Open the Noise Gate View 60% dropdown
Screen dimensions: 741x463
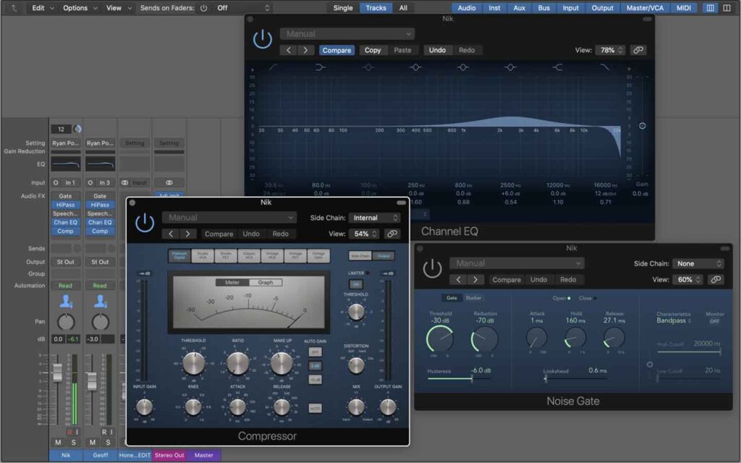pyautogui.click(x=688, y=280)
